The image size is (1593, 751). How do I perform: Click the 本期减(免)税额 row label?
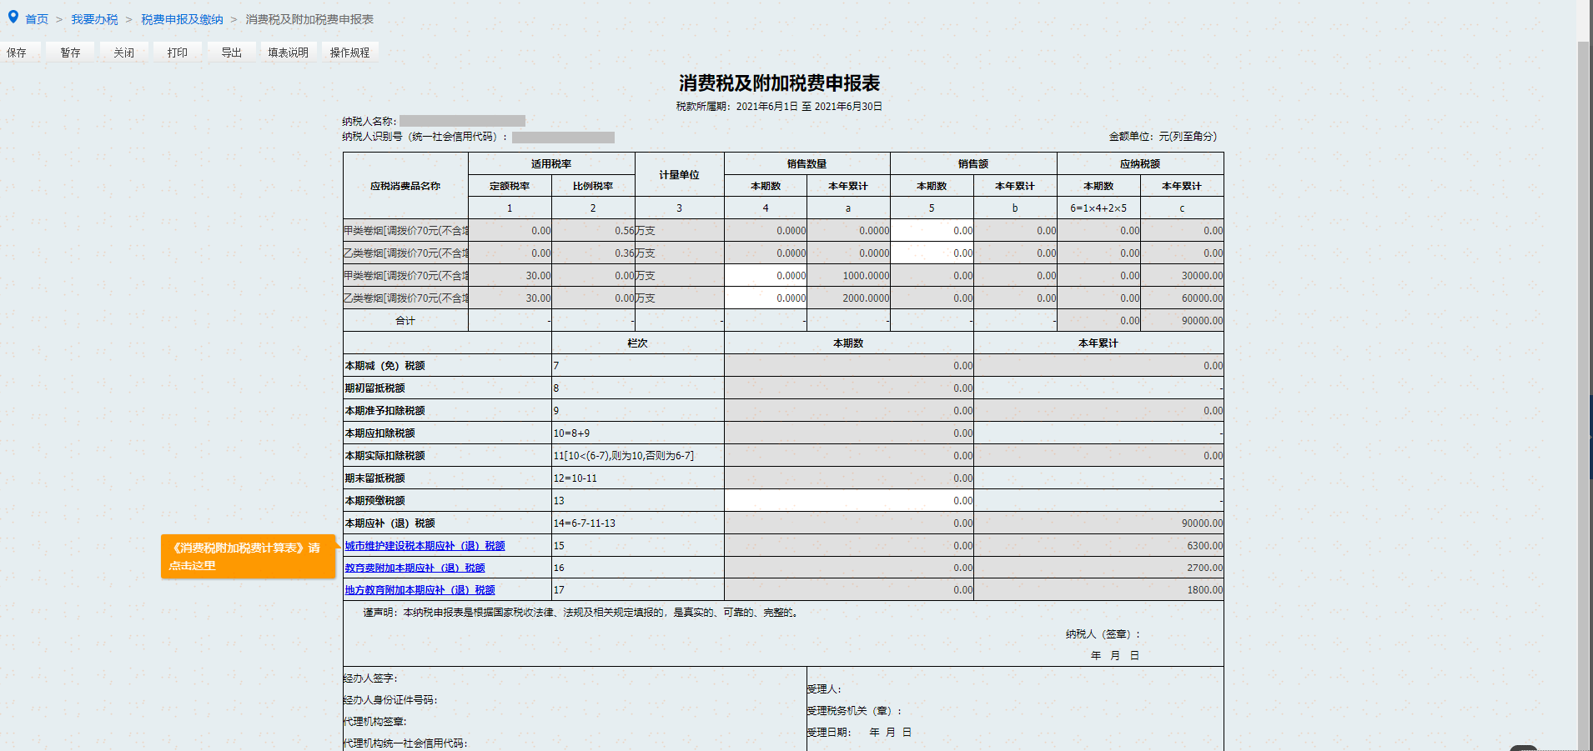(385, 366)
